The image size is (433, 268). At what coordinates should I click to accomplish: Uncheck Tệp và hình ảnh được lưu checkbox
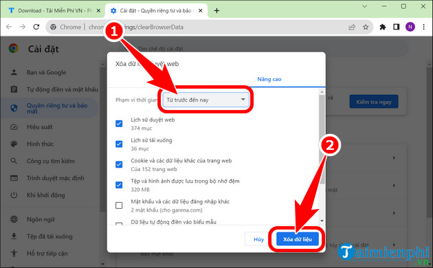119,185
